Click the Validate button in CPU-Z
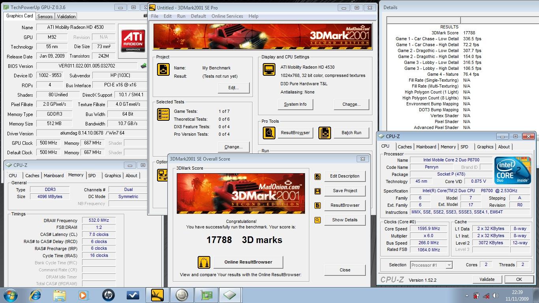This screenshot has width=539, height=303. 487,279
